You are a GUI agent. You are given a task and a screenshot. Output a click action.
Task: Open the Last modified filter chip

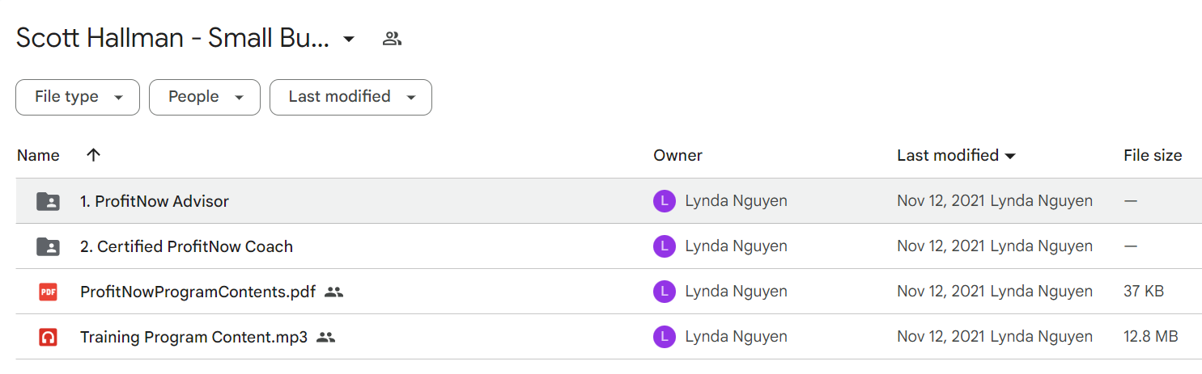350,97
